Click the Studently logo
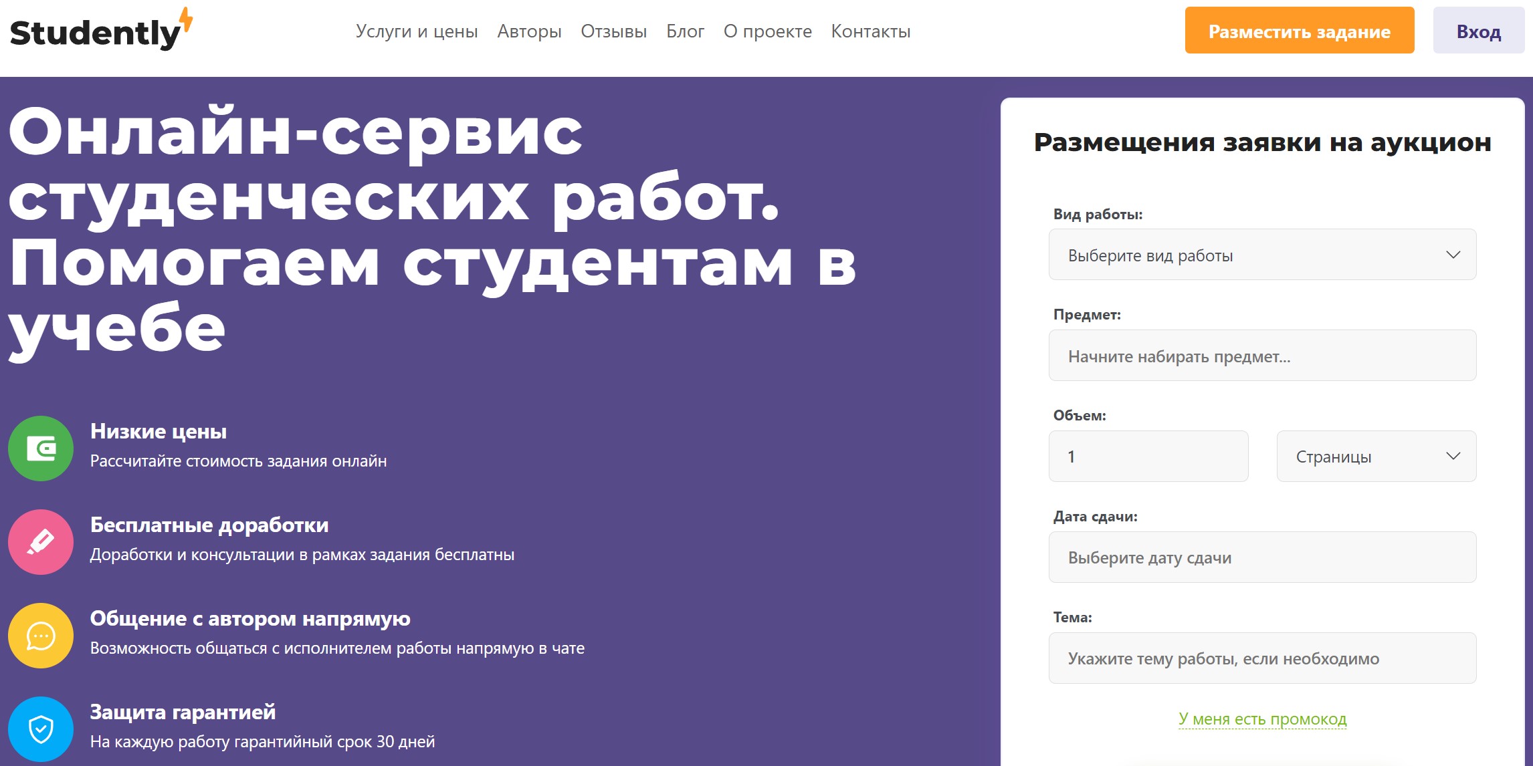 coord(100,31)
